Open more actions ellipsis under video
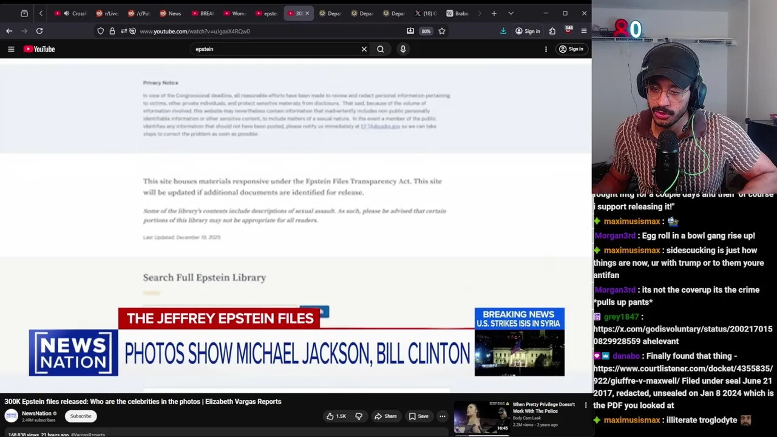The image size is (777, 437). [443, 416]
